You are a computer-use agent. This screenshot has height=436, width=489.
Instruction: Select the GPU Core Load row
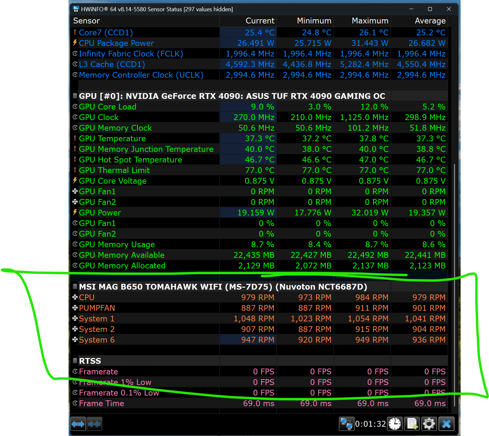259,107
